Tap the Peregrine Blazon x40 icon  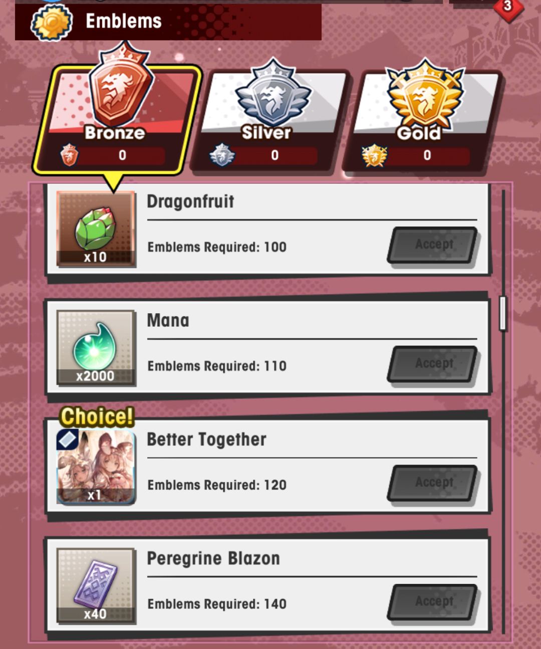click(x=96, y=585)
